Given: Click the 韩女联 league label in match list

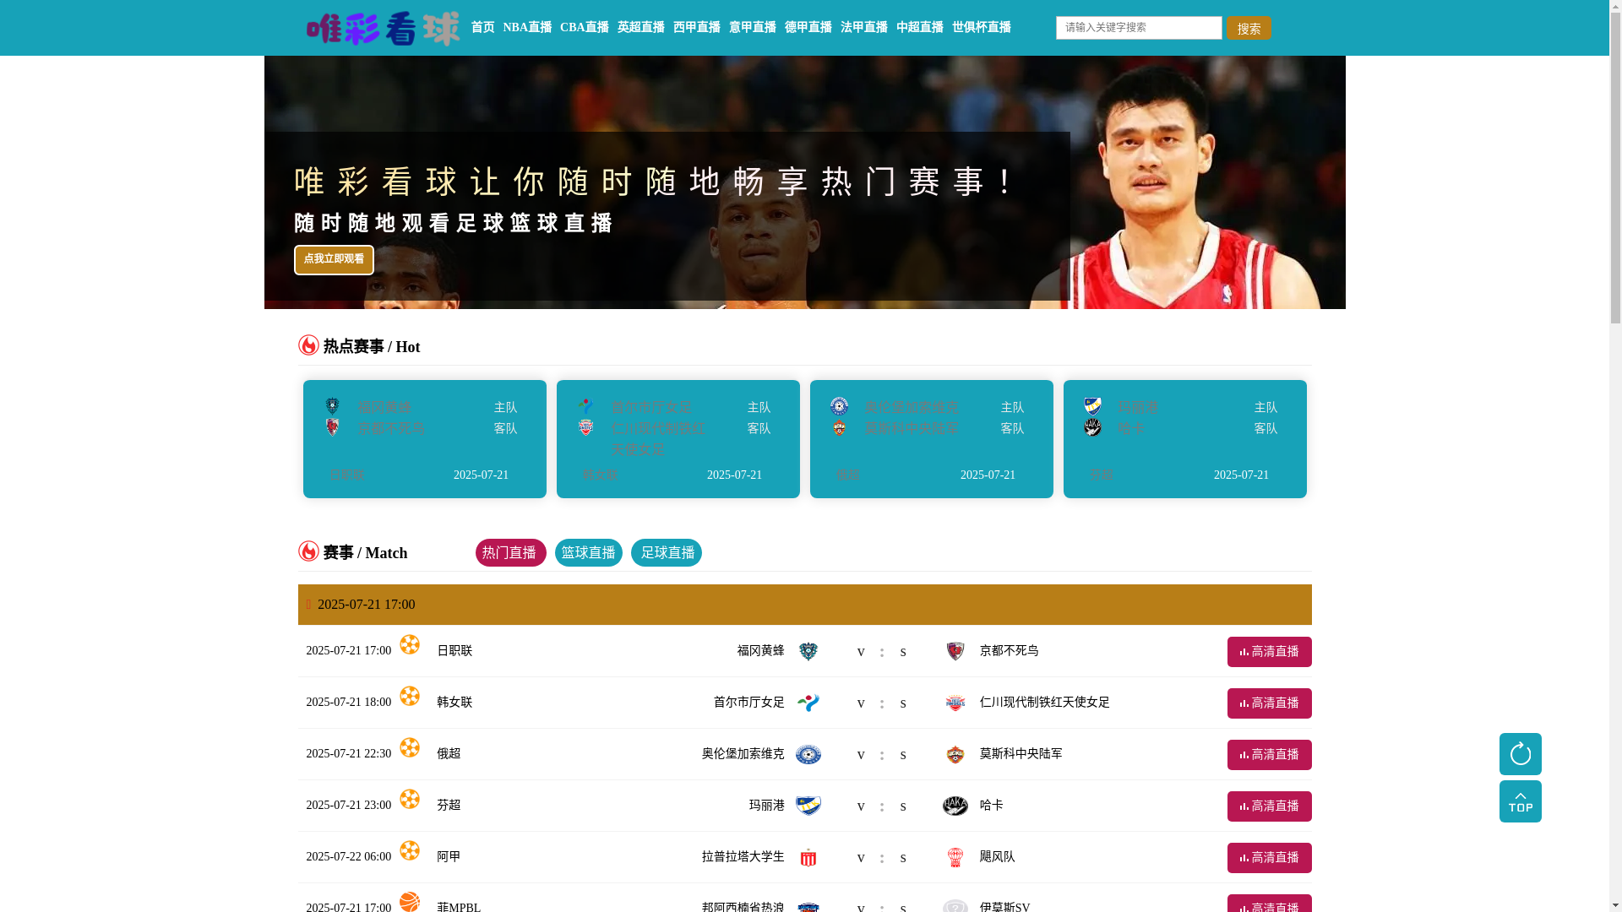Looking at the screenshot, I should [454, 703].
